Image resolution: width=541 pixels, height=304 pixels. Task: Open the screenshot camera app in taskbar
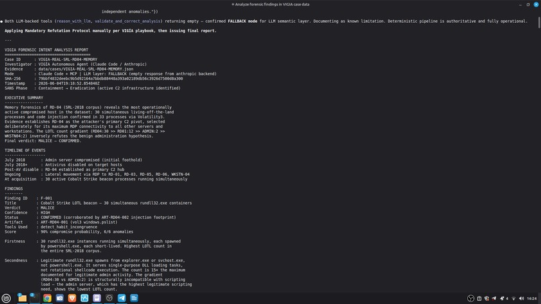tap(59, 298)
